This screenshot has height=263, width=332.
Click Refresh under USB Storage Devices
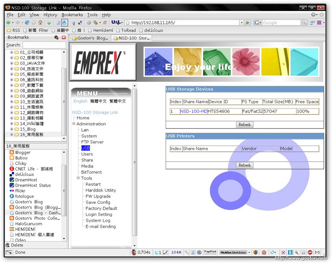(x=244, y=124)
